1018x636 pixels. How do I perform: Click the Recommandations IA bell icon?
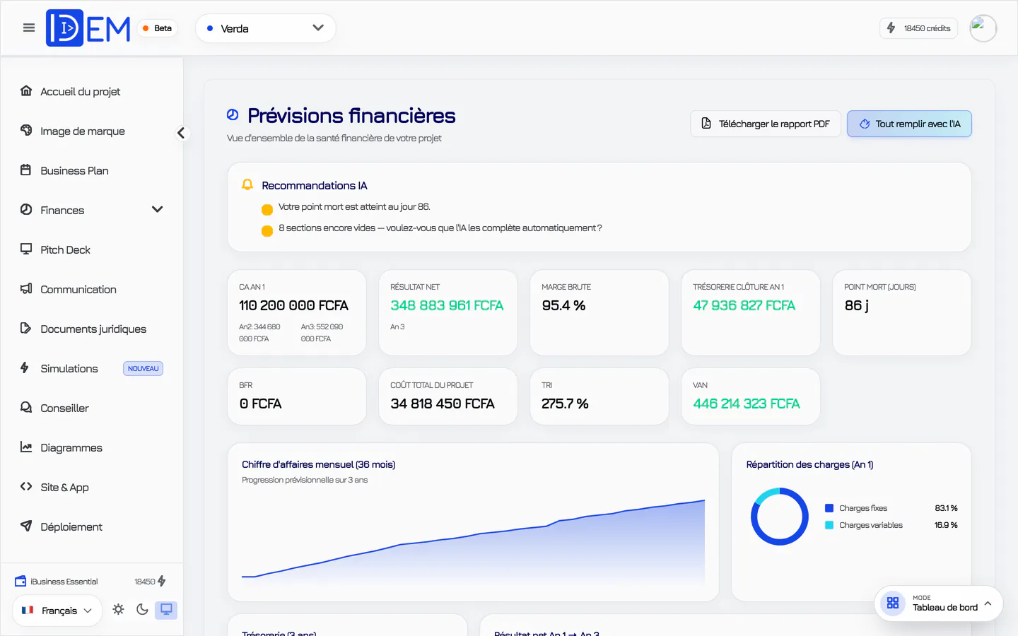(247, 184)
